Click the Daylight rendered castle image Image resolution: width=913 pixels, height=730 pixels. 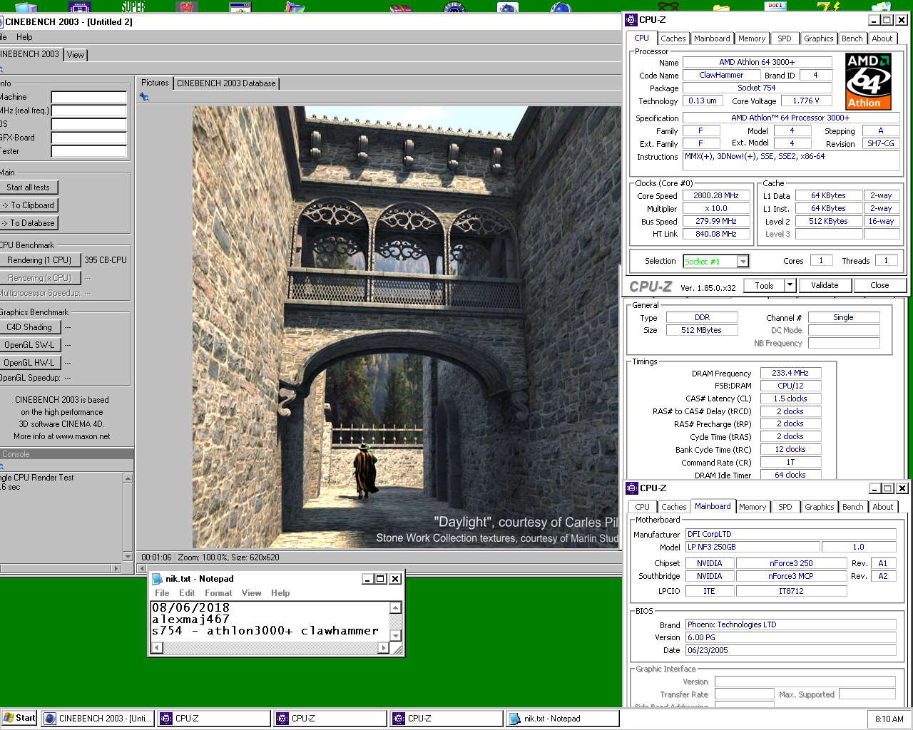point(406,327)
